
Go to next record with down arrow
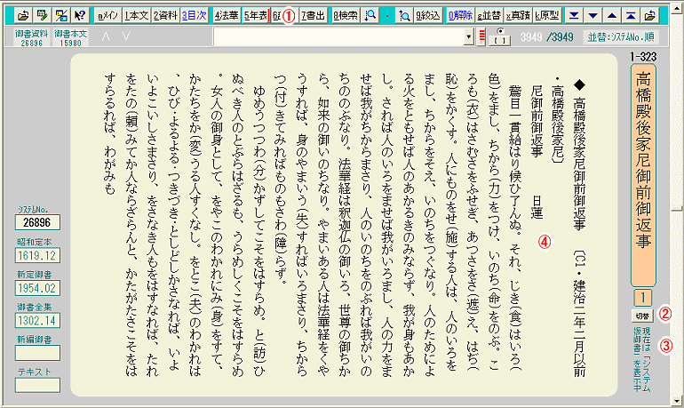pyautogui.click(x=593, y=15)
